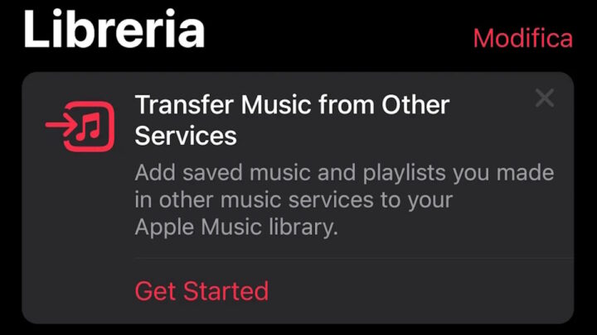Open the transfer flow via Get Started

tap(201, 291)
